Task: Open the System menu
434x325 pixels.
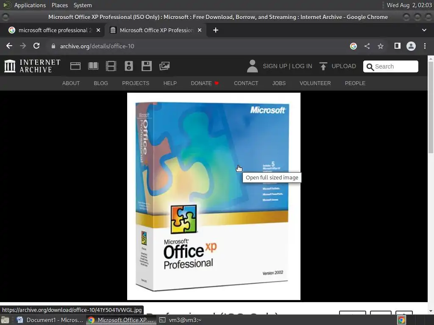Action: [83, 5]
